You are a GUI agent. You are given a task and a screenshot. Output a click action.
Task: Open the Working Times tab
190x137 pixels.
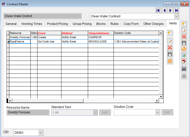click(x=32, y=24)
